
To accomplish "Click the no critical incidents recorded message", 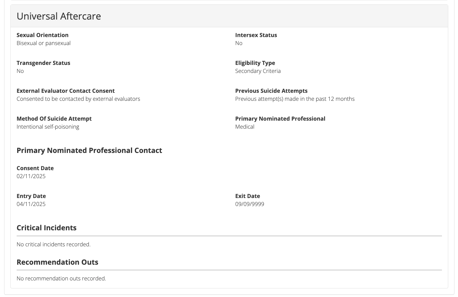I will 54,244.
